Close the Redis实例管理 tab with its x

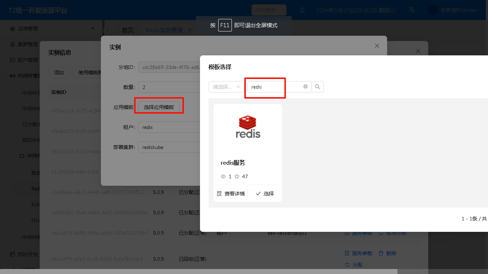190,30
